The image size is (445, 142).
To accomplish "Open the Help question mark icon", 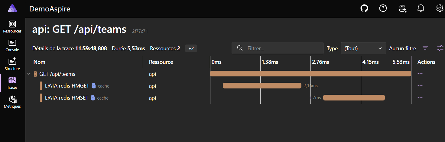I will pos(383,8).
